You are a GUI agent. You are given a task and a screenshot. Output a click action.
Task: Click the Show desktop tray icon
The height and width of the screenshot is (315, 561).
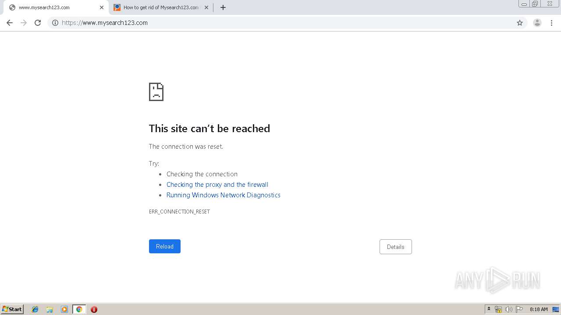(x=556, y=309)
